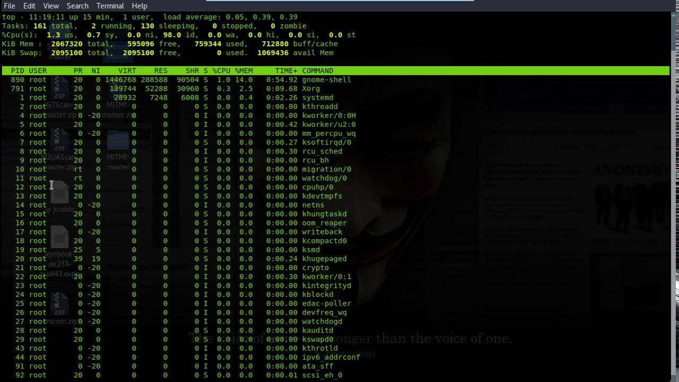Click scsi_eh_0 command
The image size is (679, 382).
[x=322, y=375]
